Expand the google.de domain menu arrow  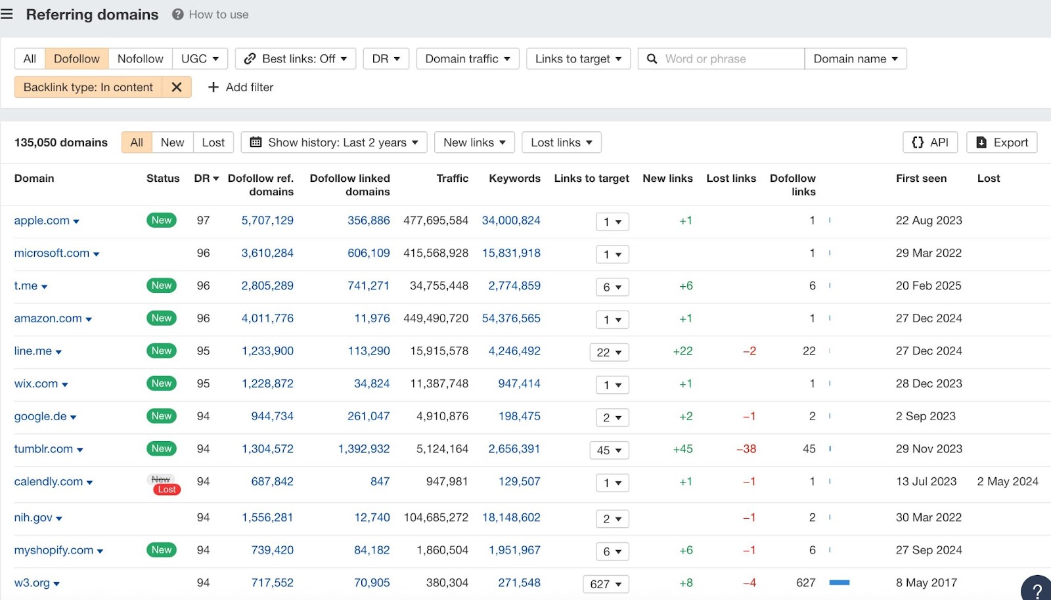(73, 418)
